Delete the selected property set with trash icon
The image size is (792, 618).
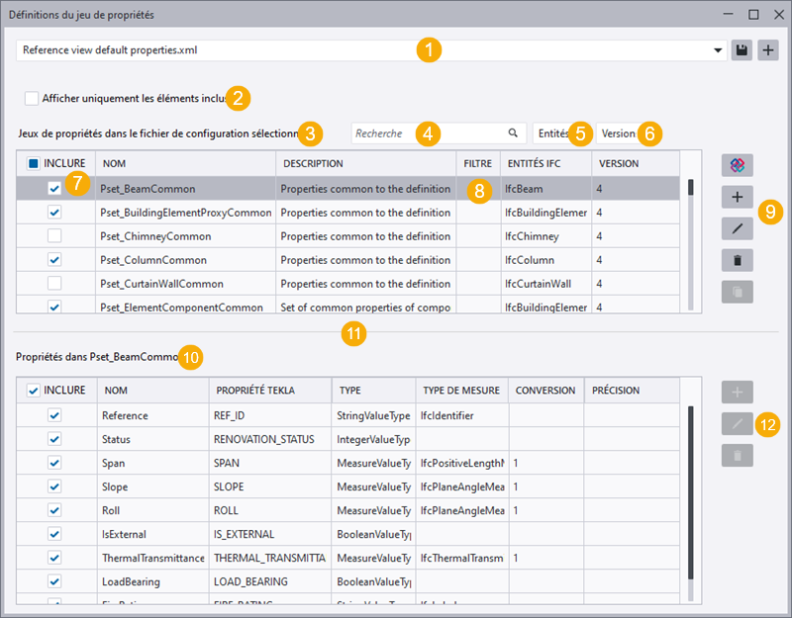tap(737, 260)
